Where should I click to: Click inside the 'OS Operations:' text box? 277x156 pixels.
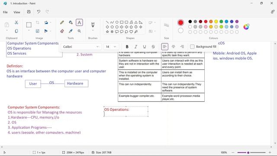click(126, 111)
